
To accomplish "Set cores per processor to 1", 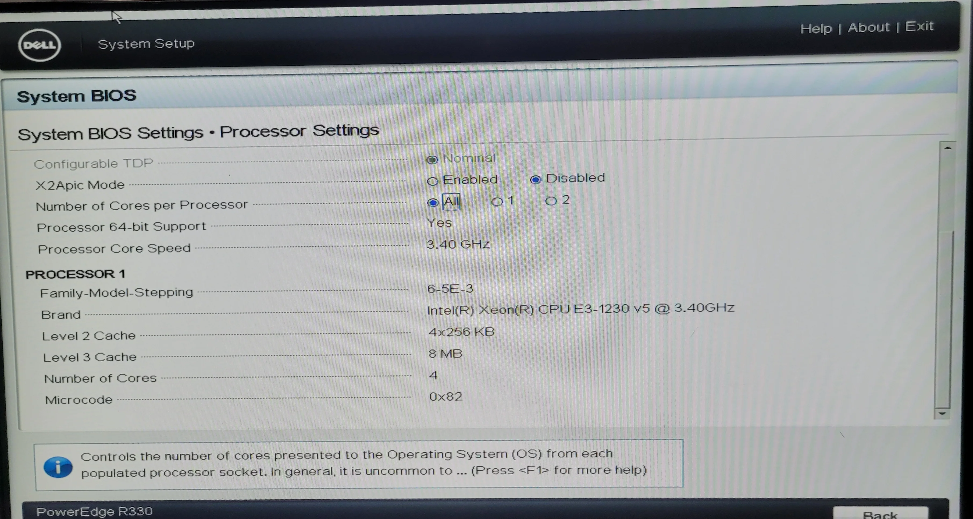I will click(497, 202).
